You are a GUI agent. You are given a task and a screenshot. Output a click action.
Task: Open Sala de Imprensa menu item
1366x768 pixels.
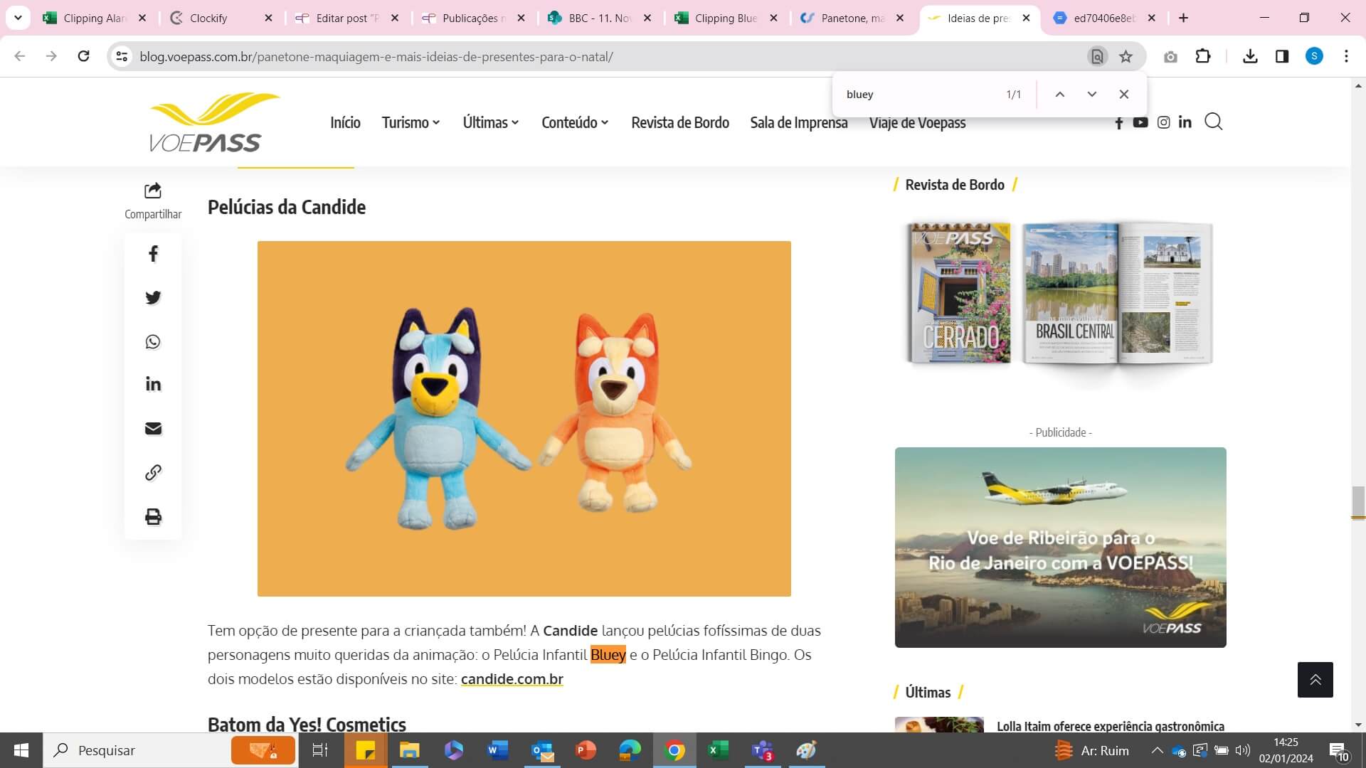pyautogui.click(x=798, y=123)
